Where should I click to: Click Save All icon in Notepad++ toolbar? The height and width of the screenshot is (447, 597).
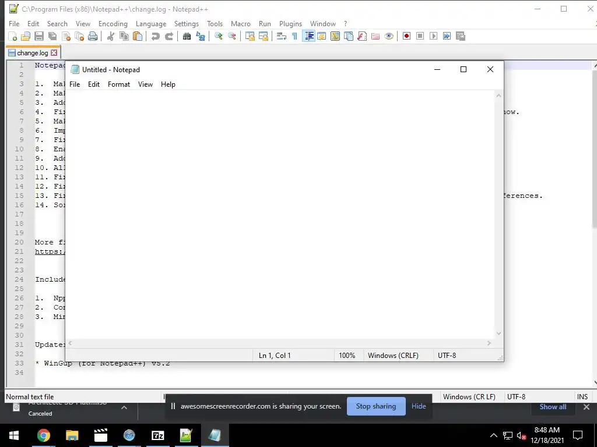coord(52,36)
